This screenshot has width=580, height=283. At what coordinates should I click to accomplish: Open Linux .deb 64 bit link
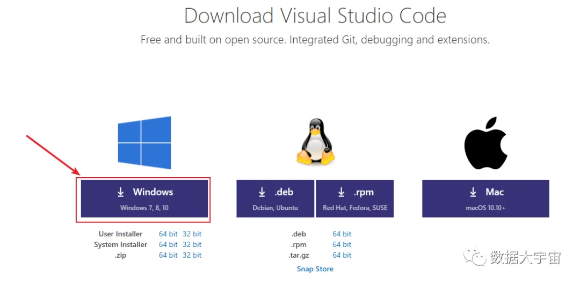[342, 234]
